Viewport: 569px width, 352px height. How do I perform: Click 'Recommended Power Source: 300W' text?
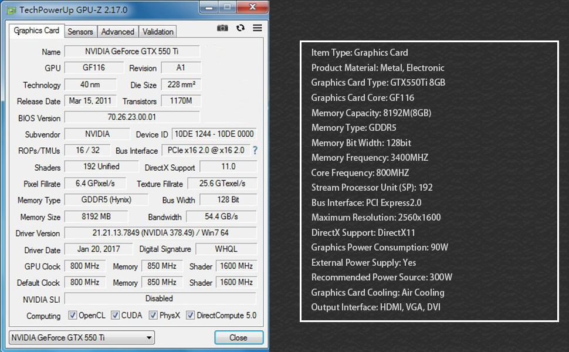[x=382, y=277]
